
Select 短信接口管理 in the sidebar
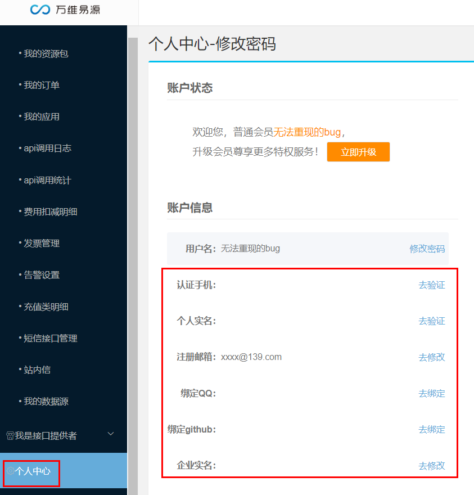point(50,339)
